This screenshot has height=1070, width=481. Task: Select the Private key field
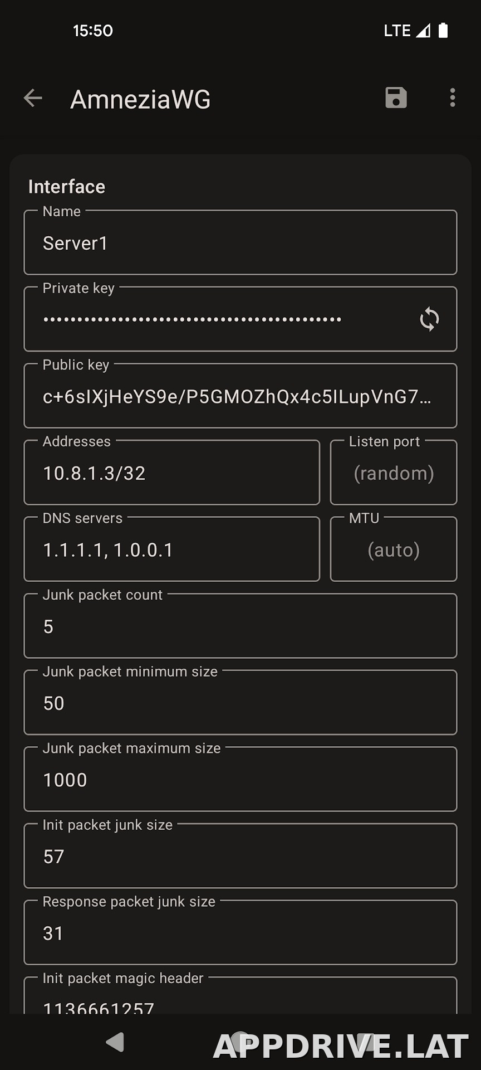240,319
